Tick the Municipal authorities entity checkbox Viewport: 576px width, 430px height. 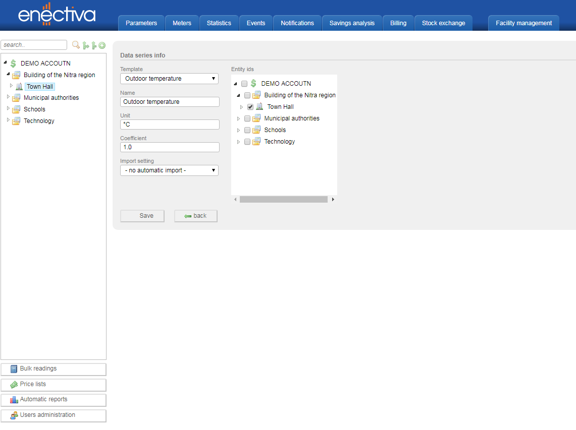pyautogui.click(x=247, y=118)
